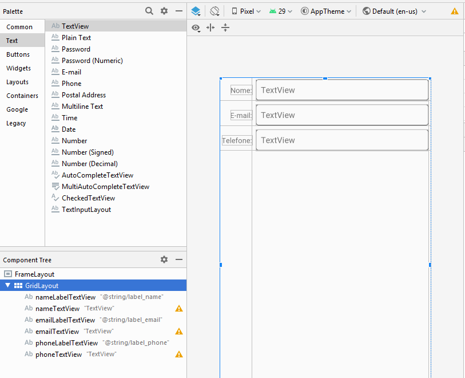Screen dimensions: 465x378
Task: Select emailLabelTextView in the Component Tree
Action: pos(65,320)
